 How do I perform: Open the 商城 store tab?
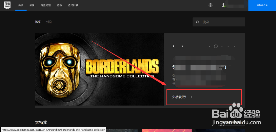coord(21,5)
